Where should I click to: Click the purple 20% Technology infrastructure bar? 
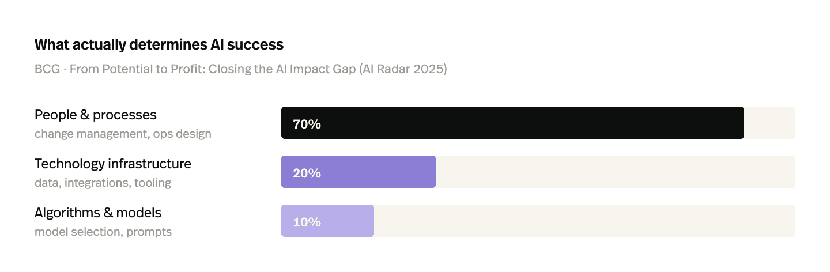coord(359,172)
